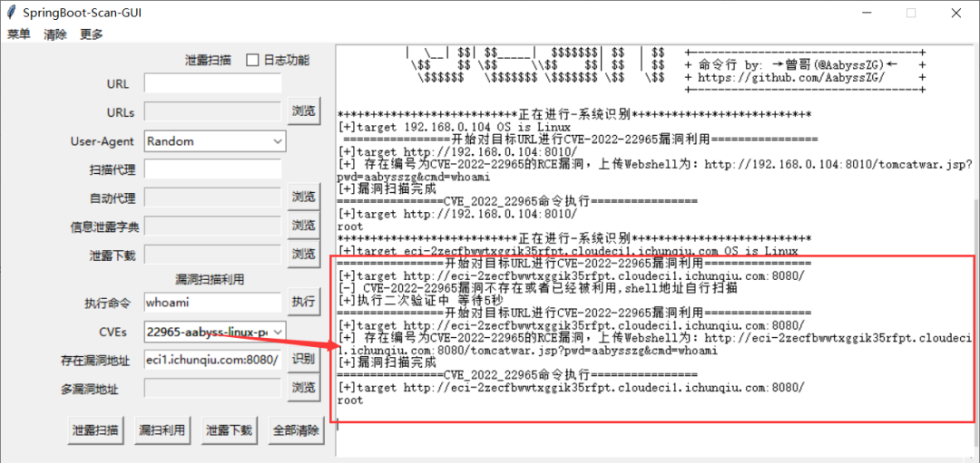Click the last 'root' output line
The height and width of the screenshot is (463, 980).
[350, 400]
